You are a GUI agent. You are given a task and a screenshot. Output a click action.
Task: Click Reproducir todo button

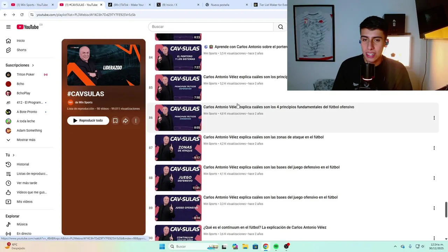(88, 121)
